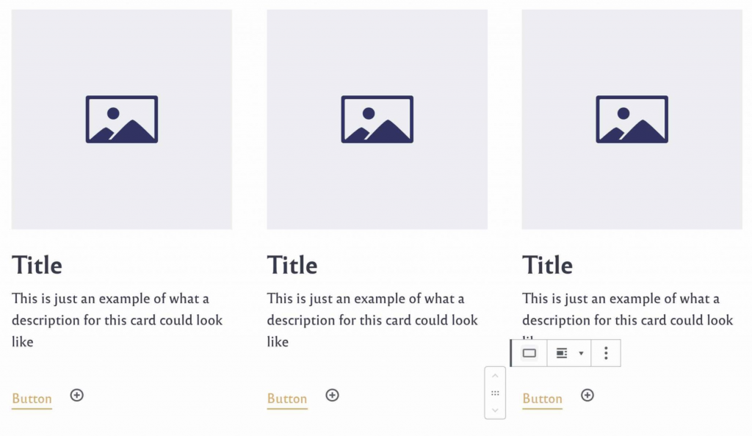Select the first card's image placeholder
The width and height of the screenshot is (752, 436).
pos(122,119)
